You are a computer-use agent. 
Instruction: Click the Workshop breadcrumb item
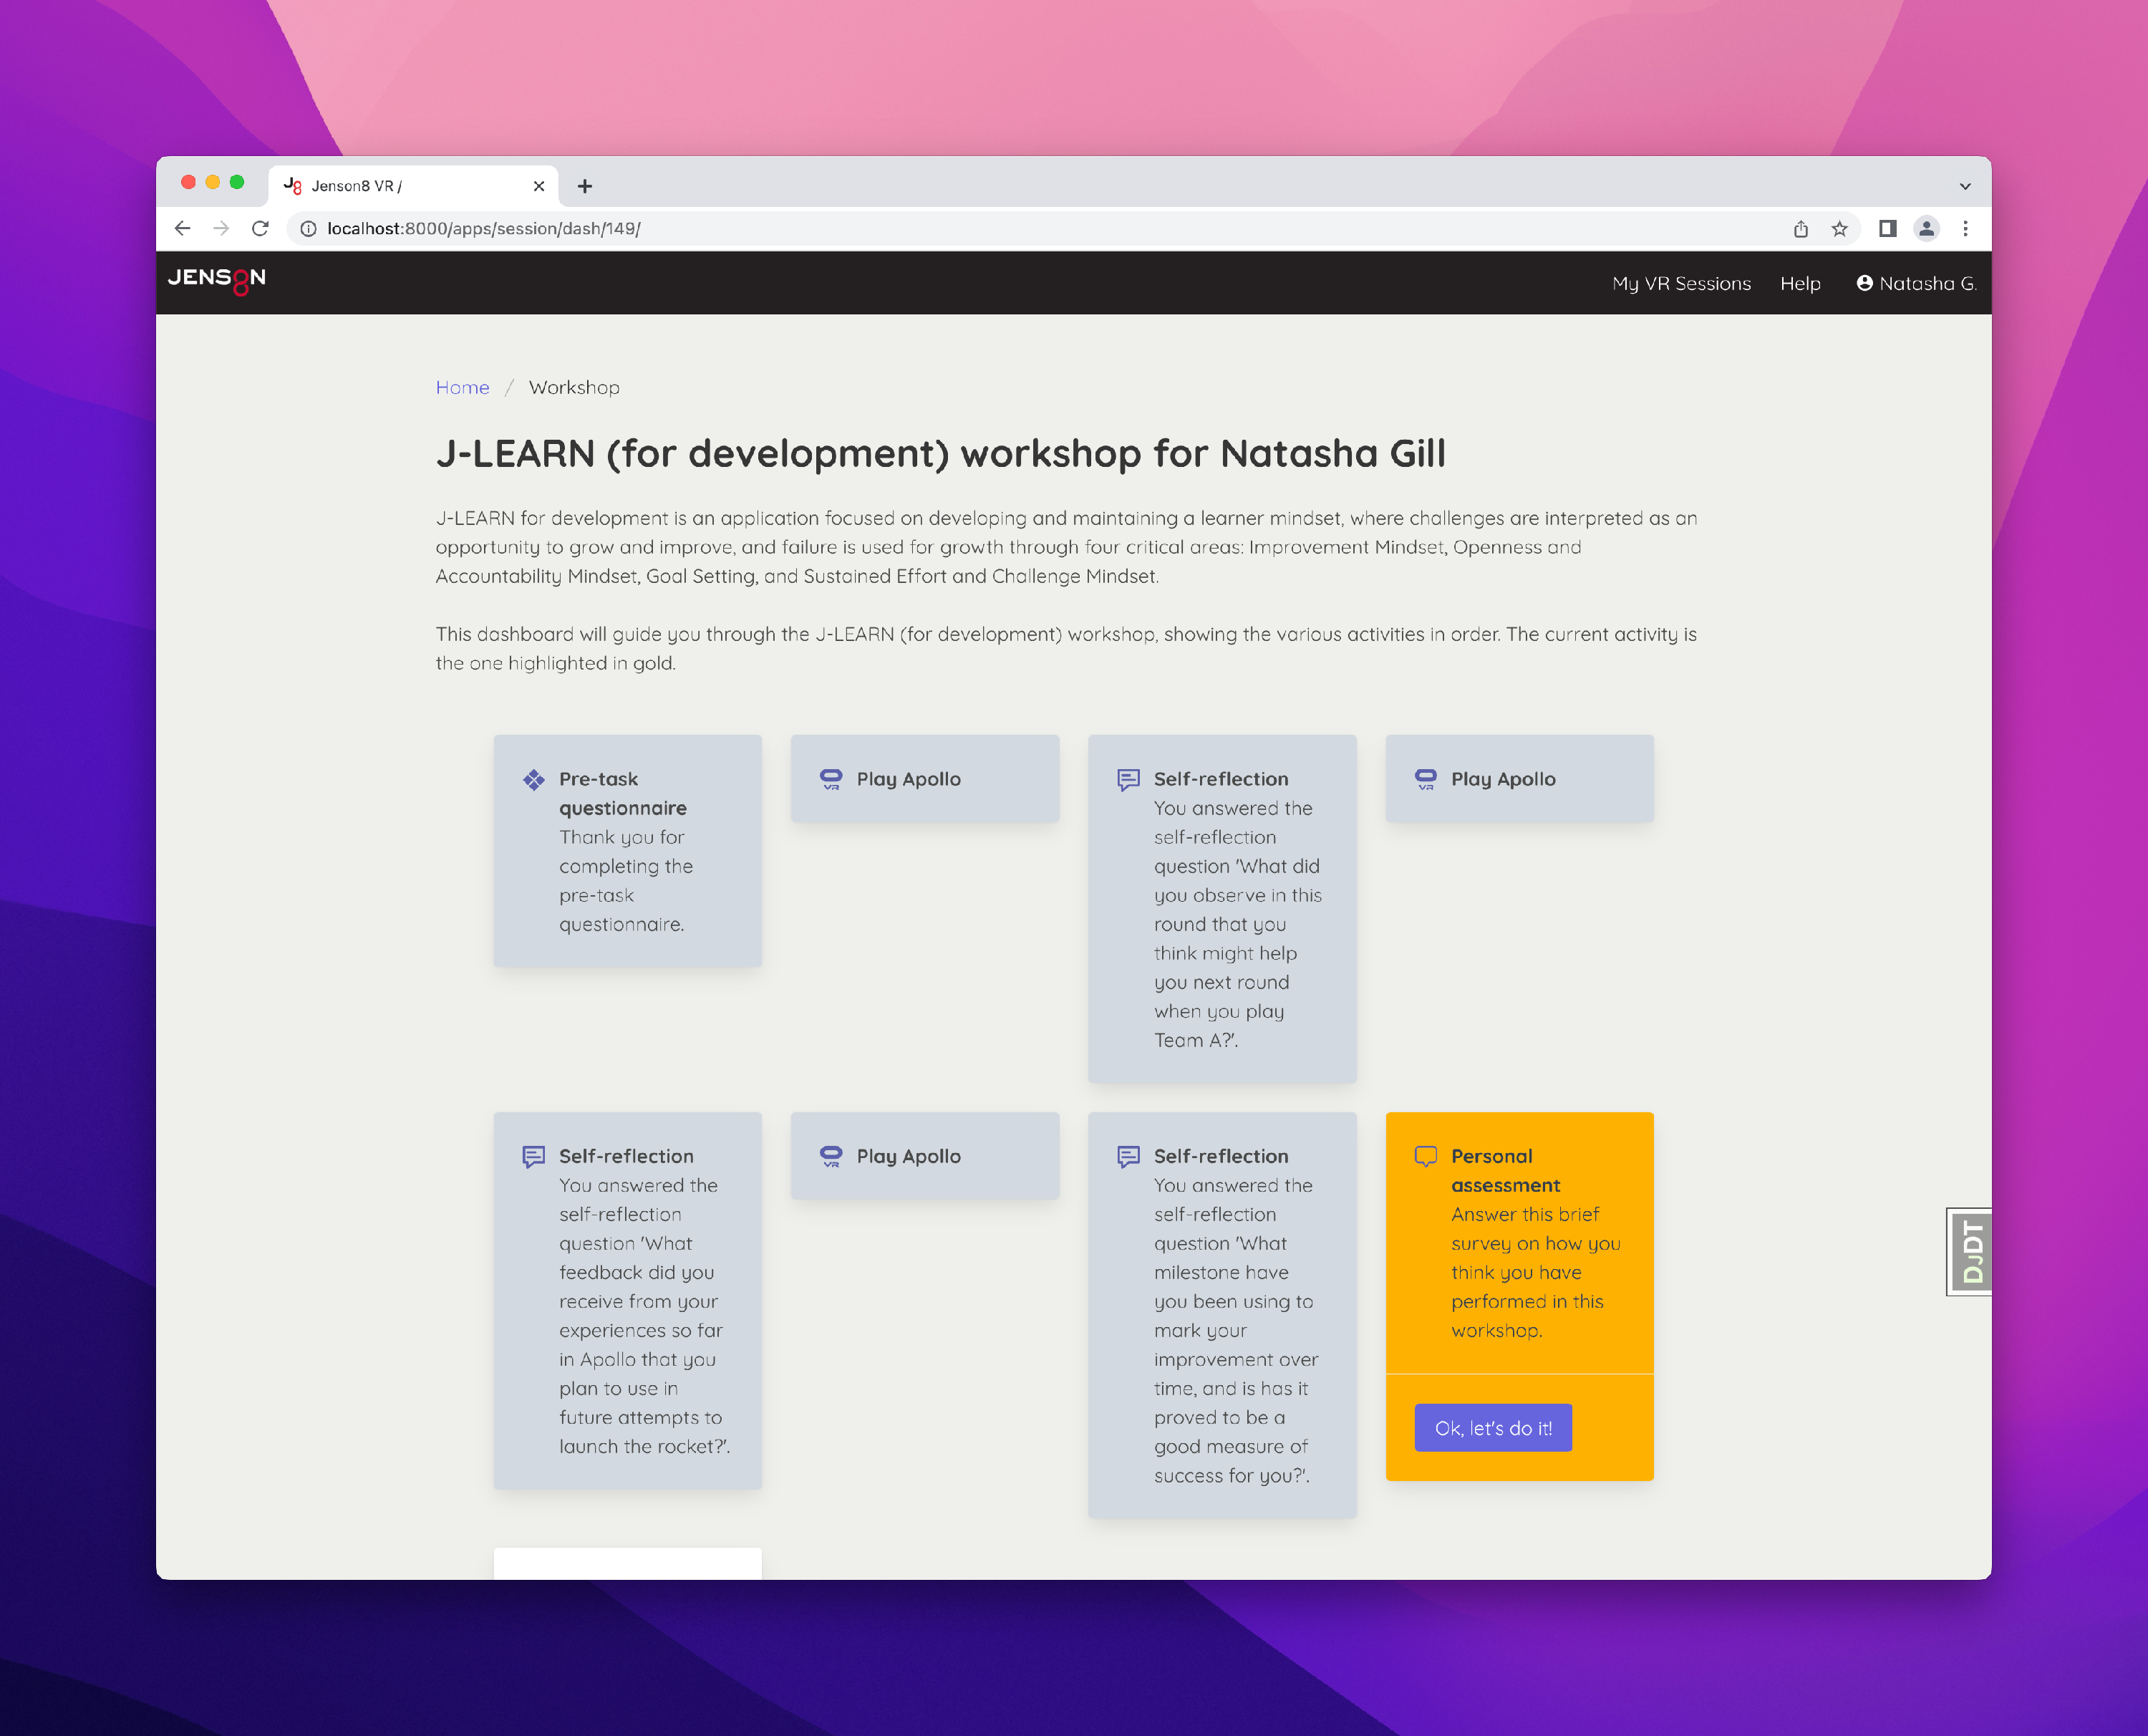tap(574, 388)
